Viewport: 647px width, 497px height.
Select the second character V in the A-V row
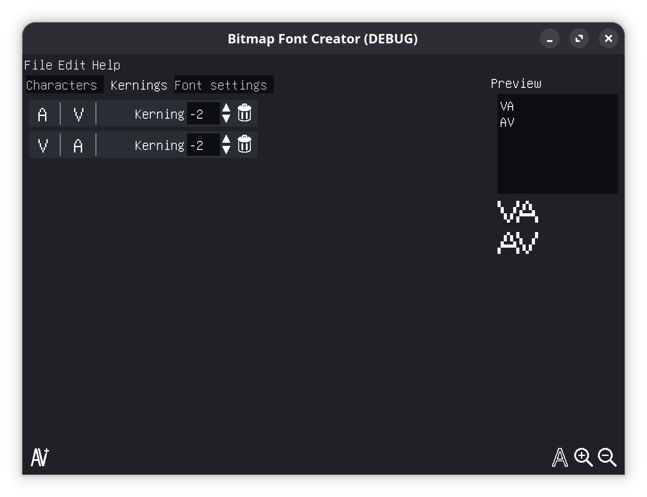(79, 114)
